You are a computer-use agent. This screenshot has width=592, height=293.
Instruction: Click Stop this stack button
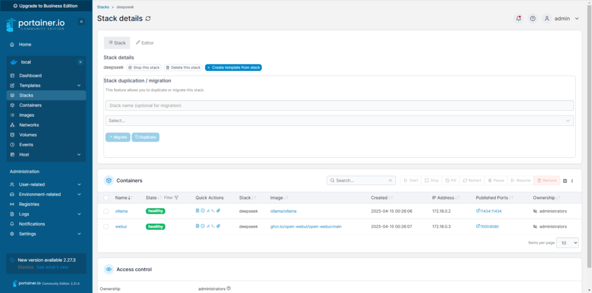coord(144,68)
